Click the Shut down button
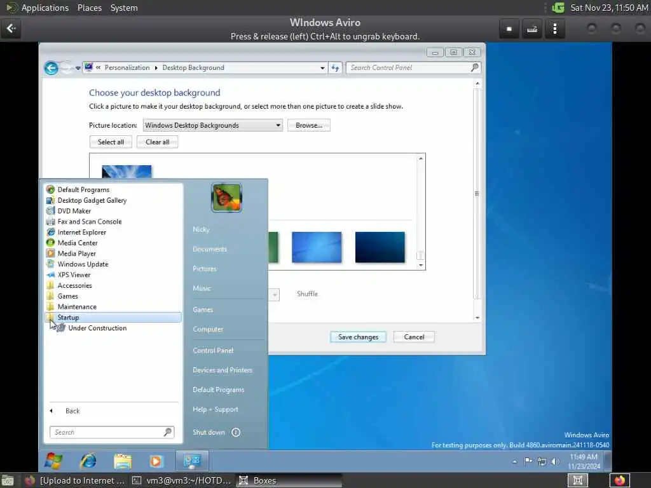The height and width of the screenshot is (488, 651). coord(209,432)
